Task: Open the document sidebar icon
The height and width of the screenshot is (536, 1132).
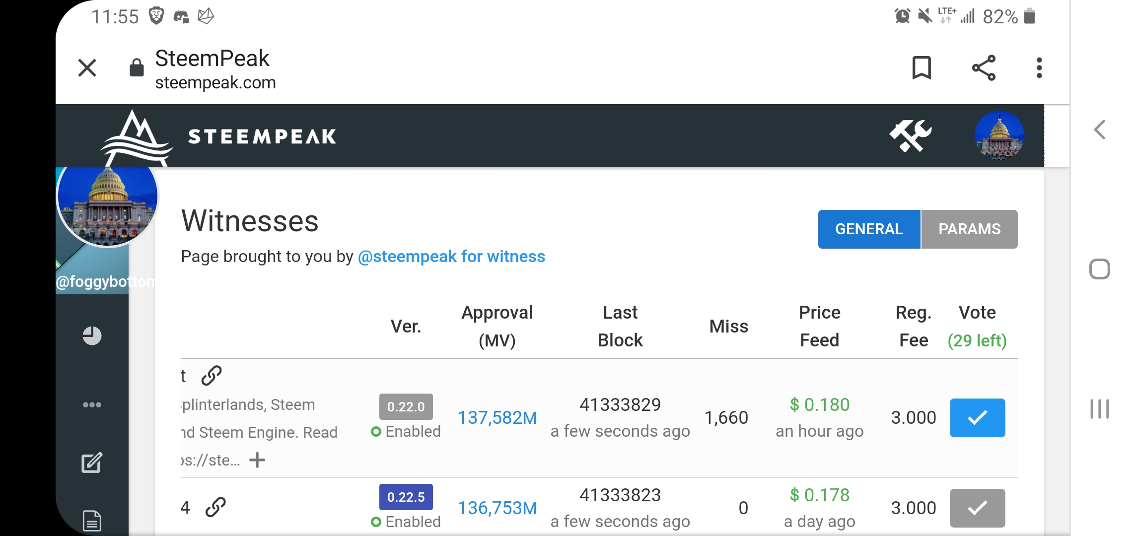Action: 92,521
